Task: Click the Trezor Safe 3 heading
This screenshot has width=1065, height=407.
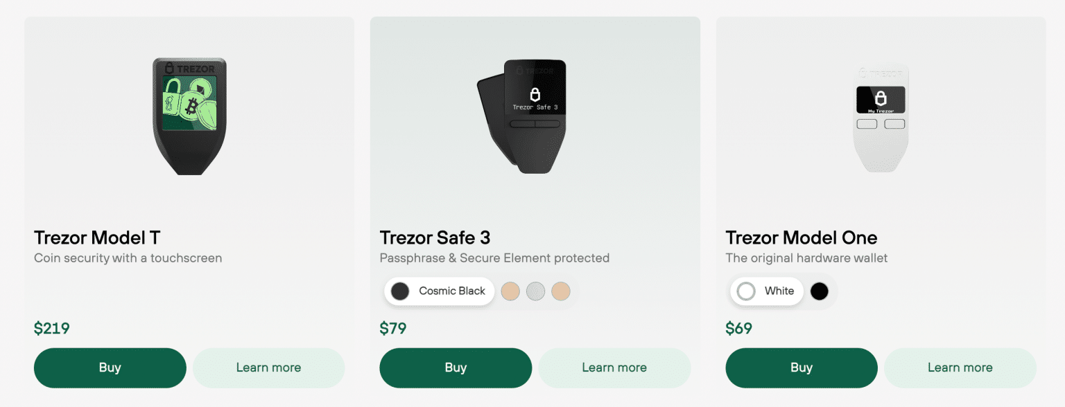Action: coord(435,237)
